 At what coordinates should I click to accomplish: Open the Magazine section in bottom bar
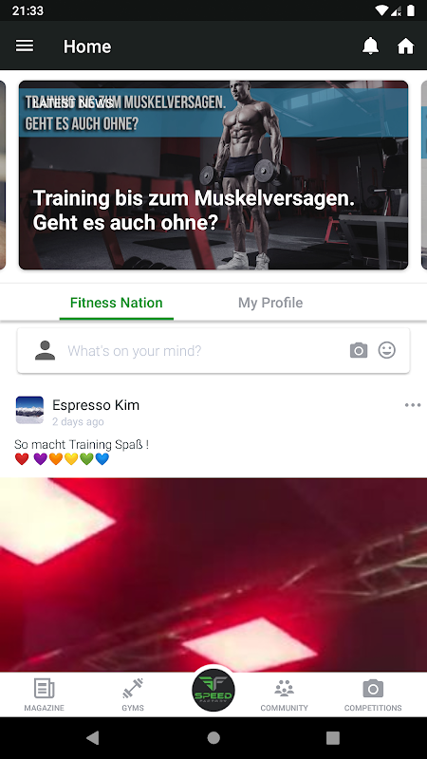point(44,694)
